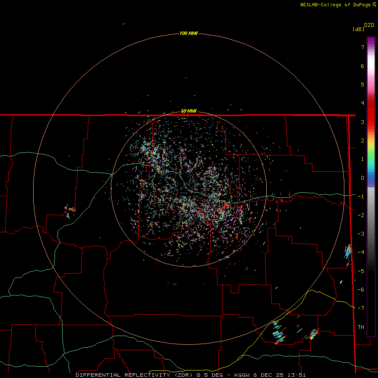
Task: Click the TH threshold label on legend
Action: 361,327
